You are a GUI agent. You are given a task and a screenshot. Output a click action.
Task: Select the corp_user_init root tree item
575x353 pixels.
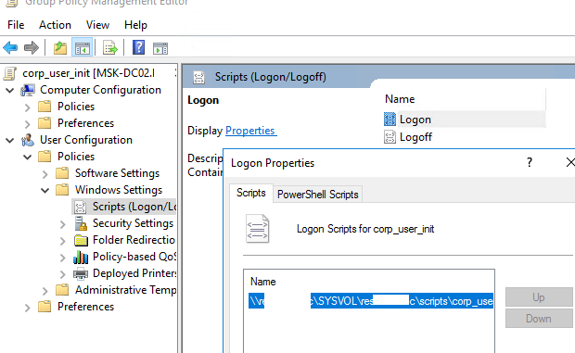[x=88, y=73]
